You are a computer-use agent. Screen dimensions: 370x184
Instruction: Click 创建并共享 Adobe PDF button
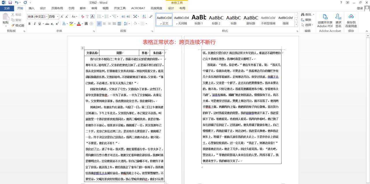[x=325, y=21]
